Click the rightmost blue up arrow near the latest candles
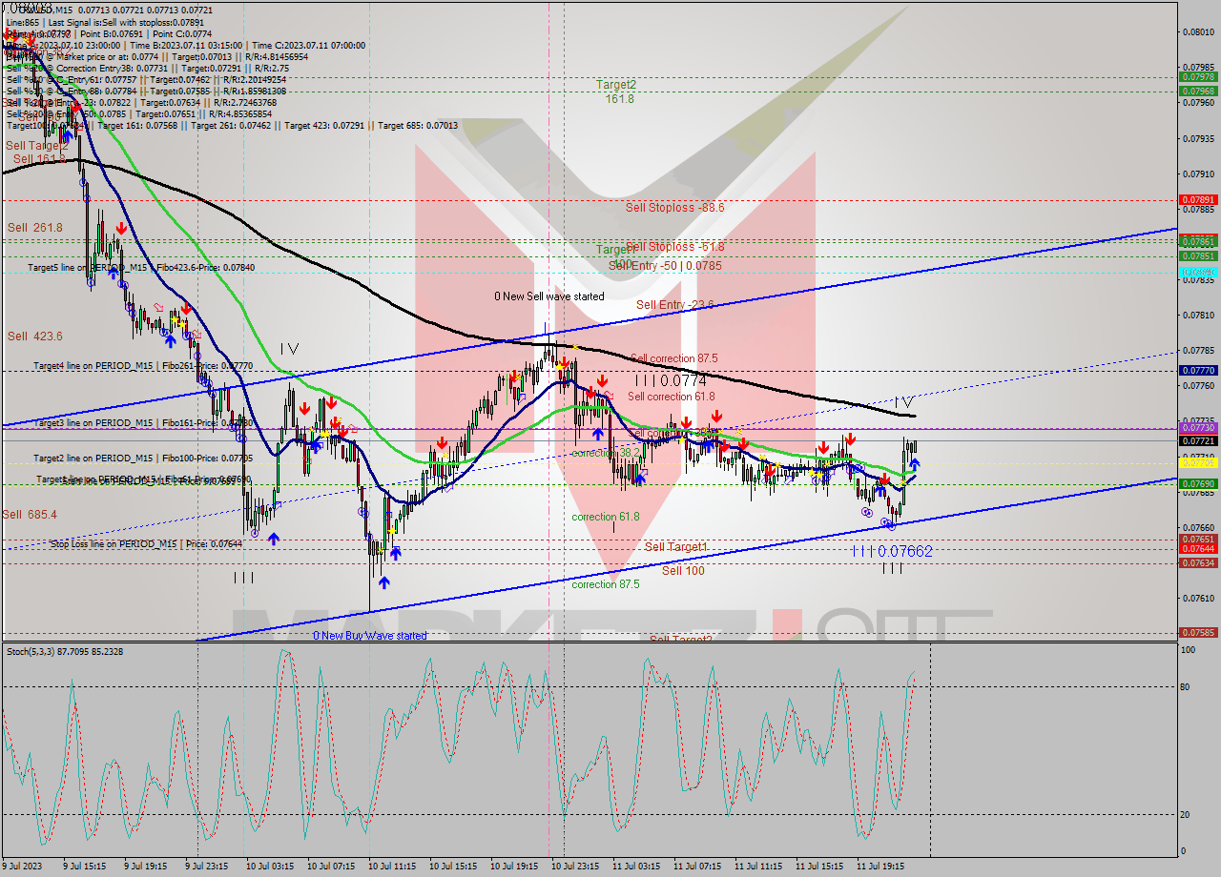 pyautogui.click(x=915, y=464)
